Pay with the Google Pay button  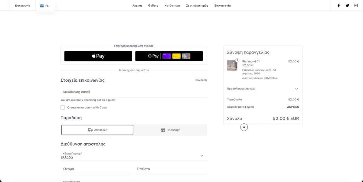click(x=169, y=56)
